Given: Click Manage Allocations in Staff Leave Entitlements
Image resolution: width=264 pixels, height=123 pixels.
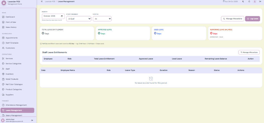Looking at the screenshot, I should coord(249,52).
